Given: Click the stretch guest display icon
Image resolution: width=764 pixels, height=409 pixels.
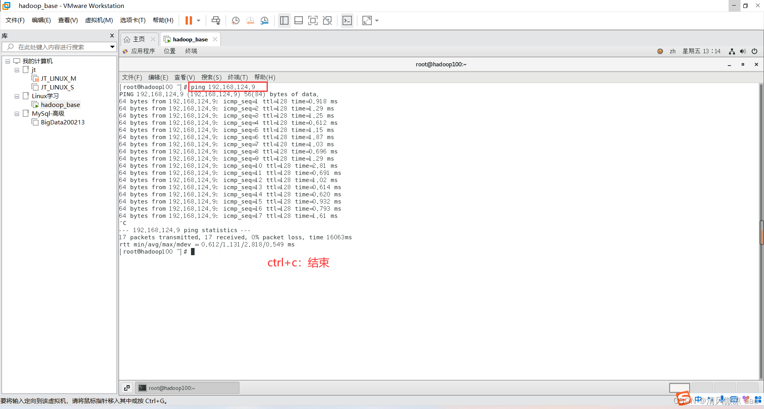Looking at the screenshot, I should 367,20.
